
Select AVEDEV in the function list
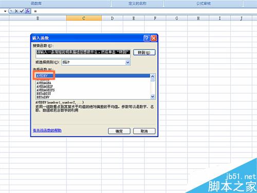click(93, 76)
